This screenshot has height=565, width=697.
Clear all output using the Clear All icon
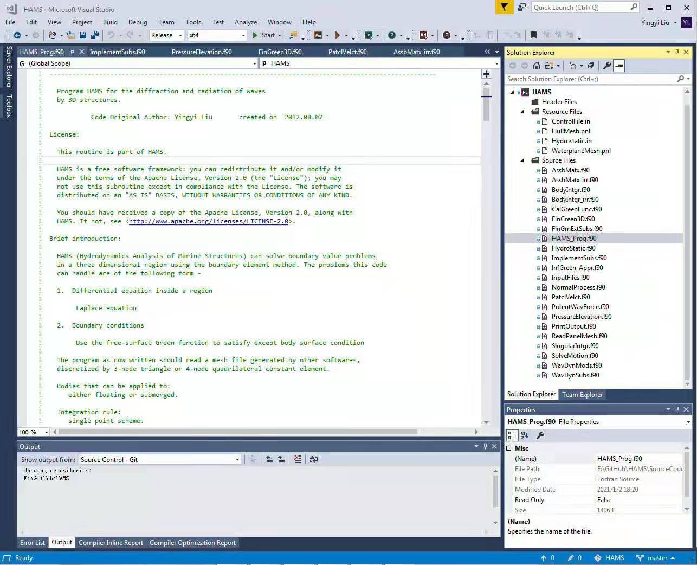298,459
